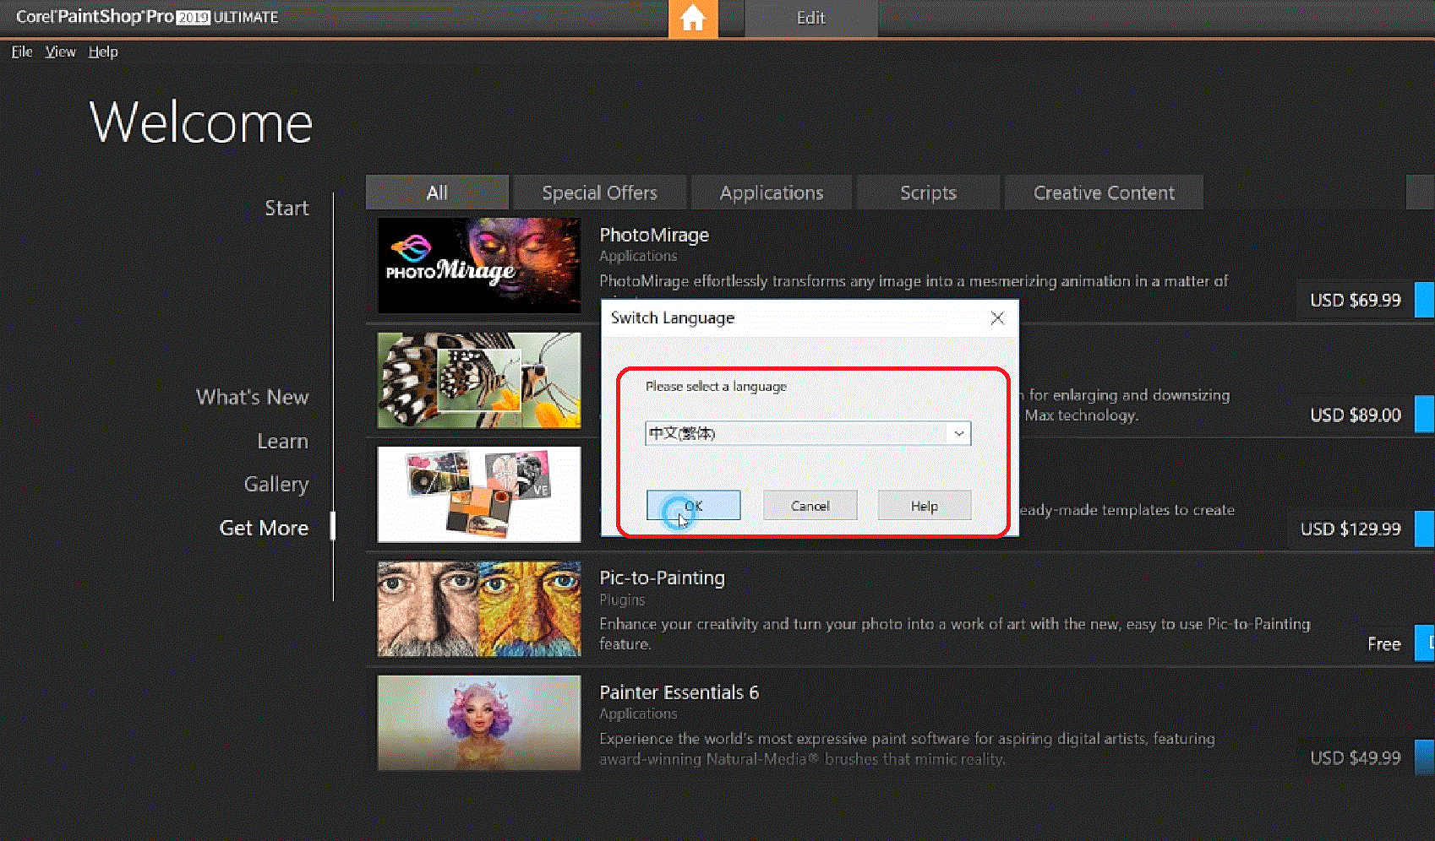Screen dimensions: 1435x841
Task: Open Painter Essentials 6 thumbnail
Action: click(479, 723)
